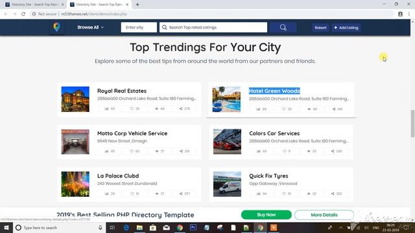Viewport: 415px width, 233px height.
Task: Open Photoshop from the taskbar
Action: (x=193, y=227)
